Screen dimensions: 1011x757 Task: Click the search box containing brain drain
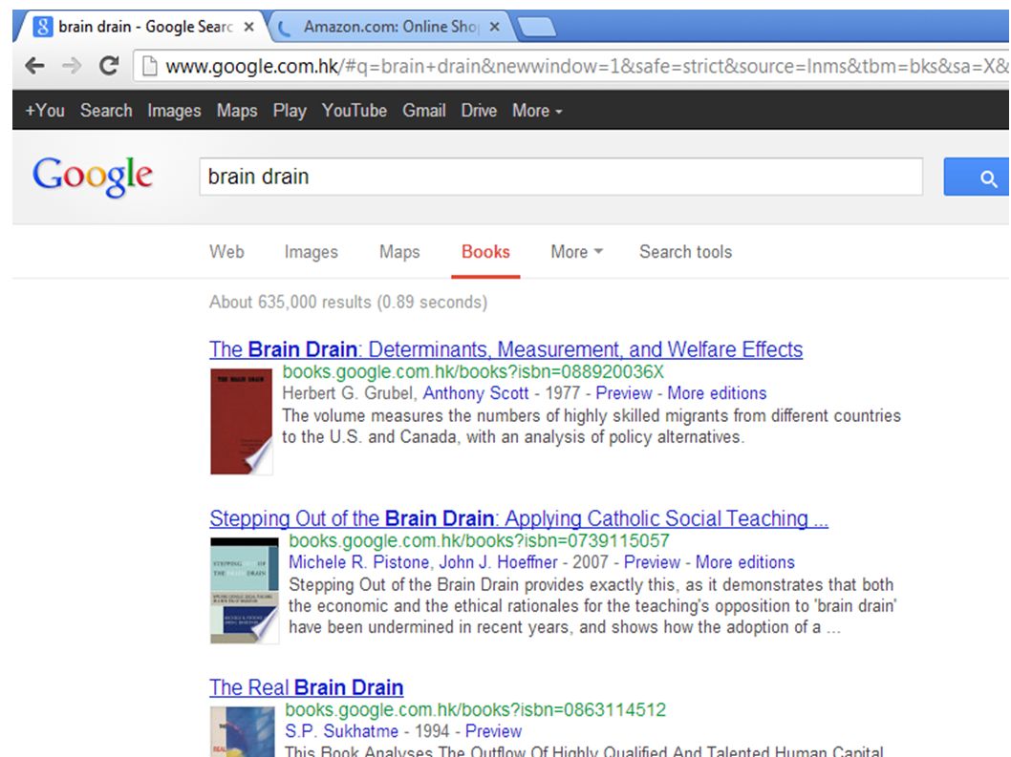(x=561, y=177)
